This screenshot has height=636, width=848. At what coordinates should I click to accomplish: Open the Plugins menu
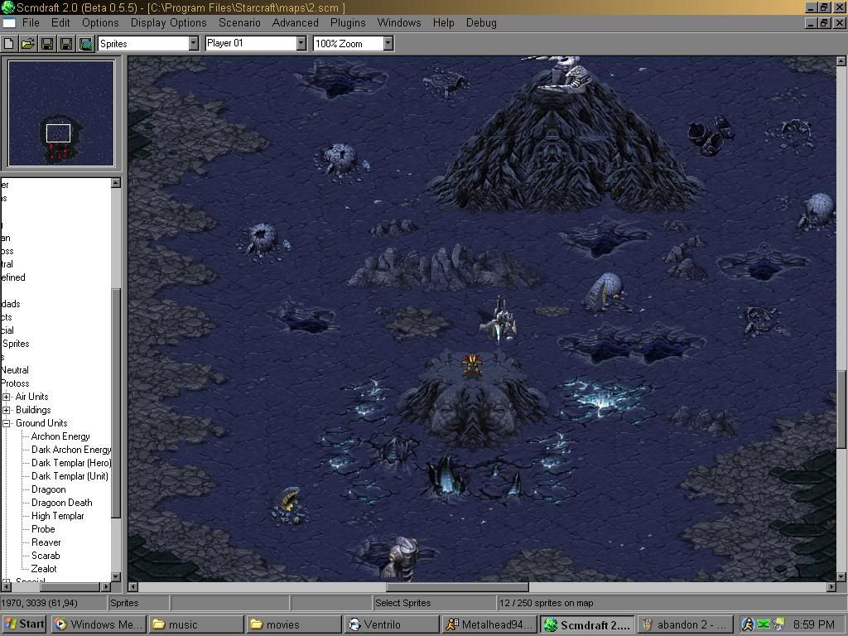click(348, 22)
